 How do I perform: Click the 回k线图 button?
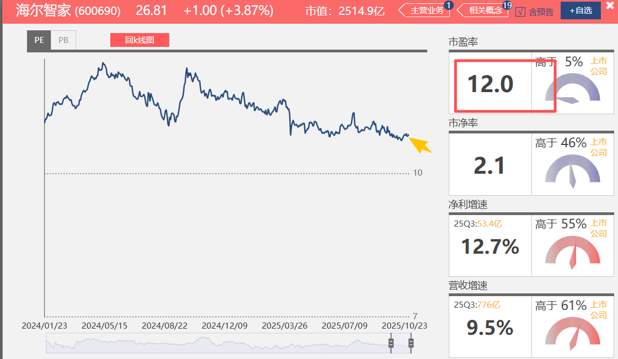click(x=139, y=40)
